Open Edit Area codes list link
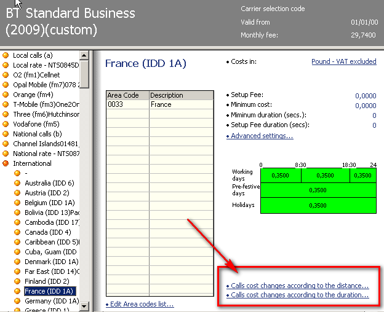Viewport: 384px width, 312px height. pos(142,304)
